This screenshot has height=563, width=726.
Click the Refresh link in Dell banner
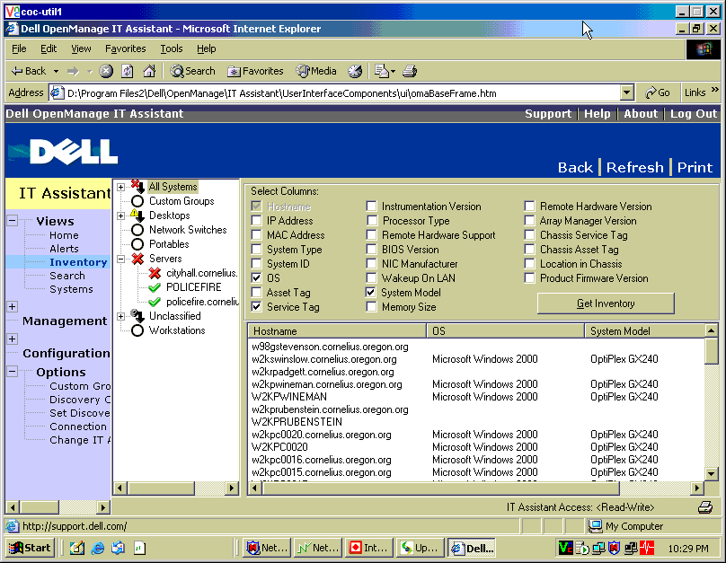click(x=634, y=168)
